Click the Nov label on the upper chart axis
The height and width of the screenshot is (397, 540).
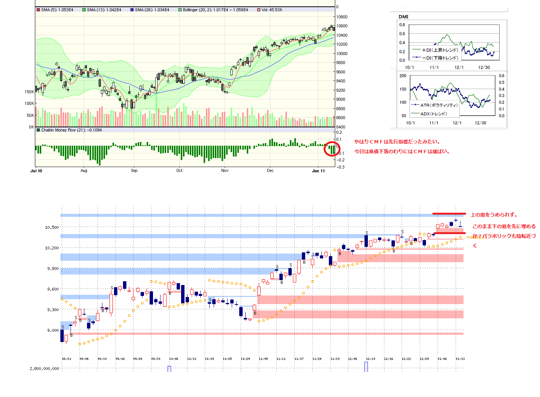click(225, 171)
